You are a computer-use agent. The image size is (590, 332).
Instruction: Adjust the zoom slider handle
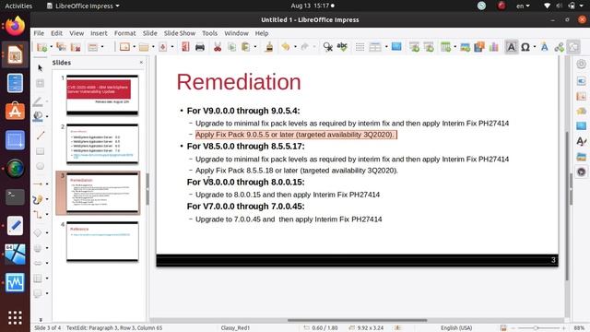point(536,328)
